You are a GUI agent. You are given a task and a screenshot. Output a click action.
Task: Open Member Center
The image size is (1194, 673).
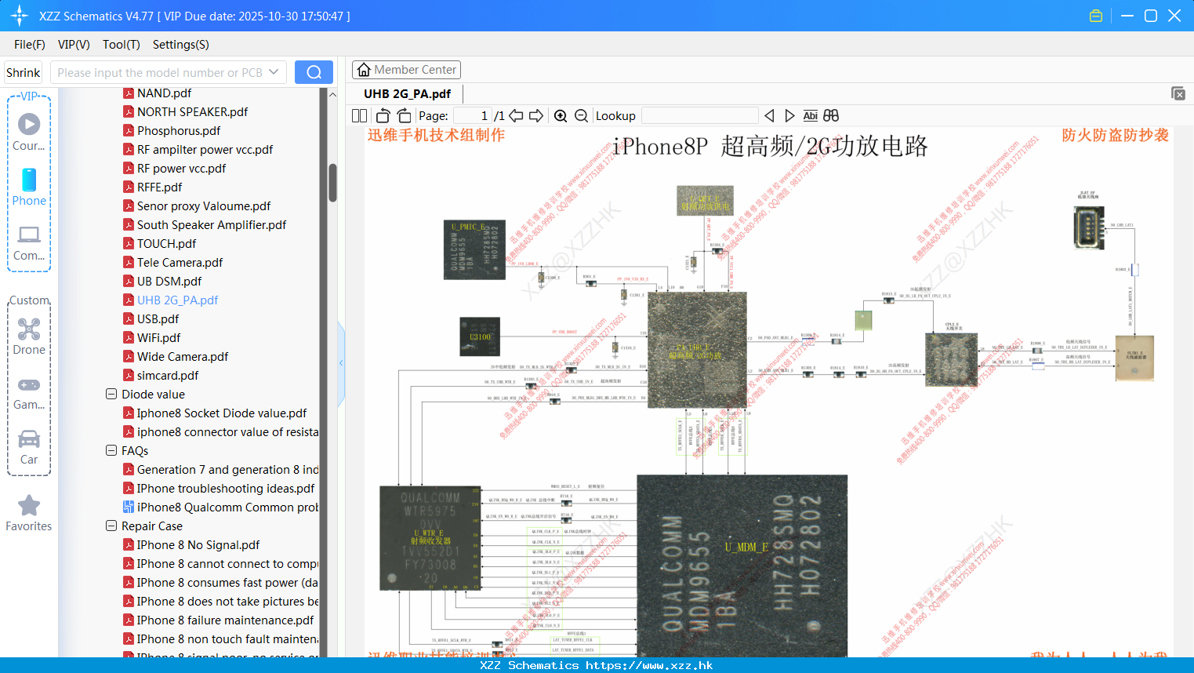[x=406, y=70]
